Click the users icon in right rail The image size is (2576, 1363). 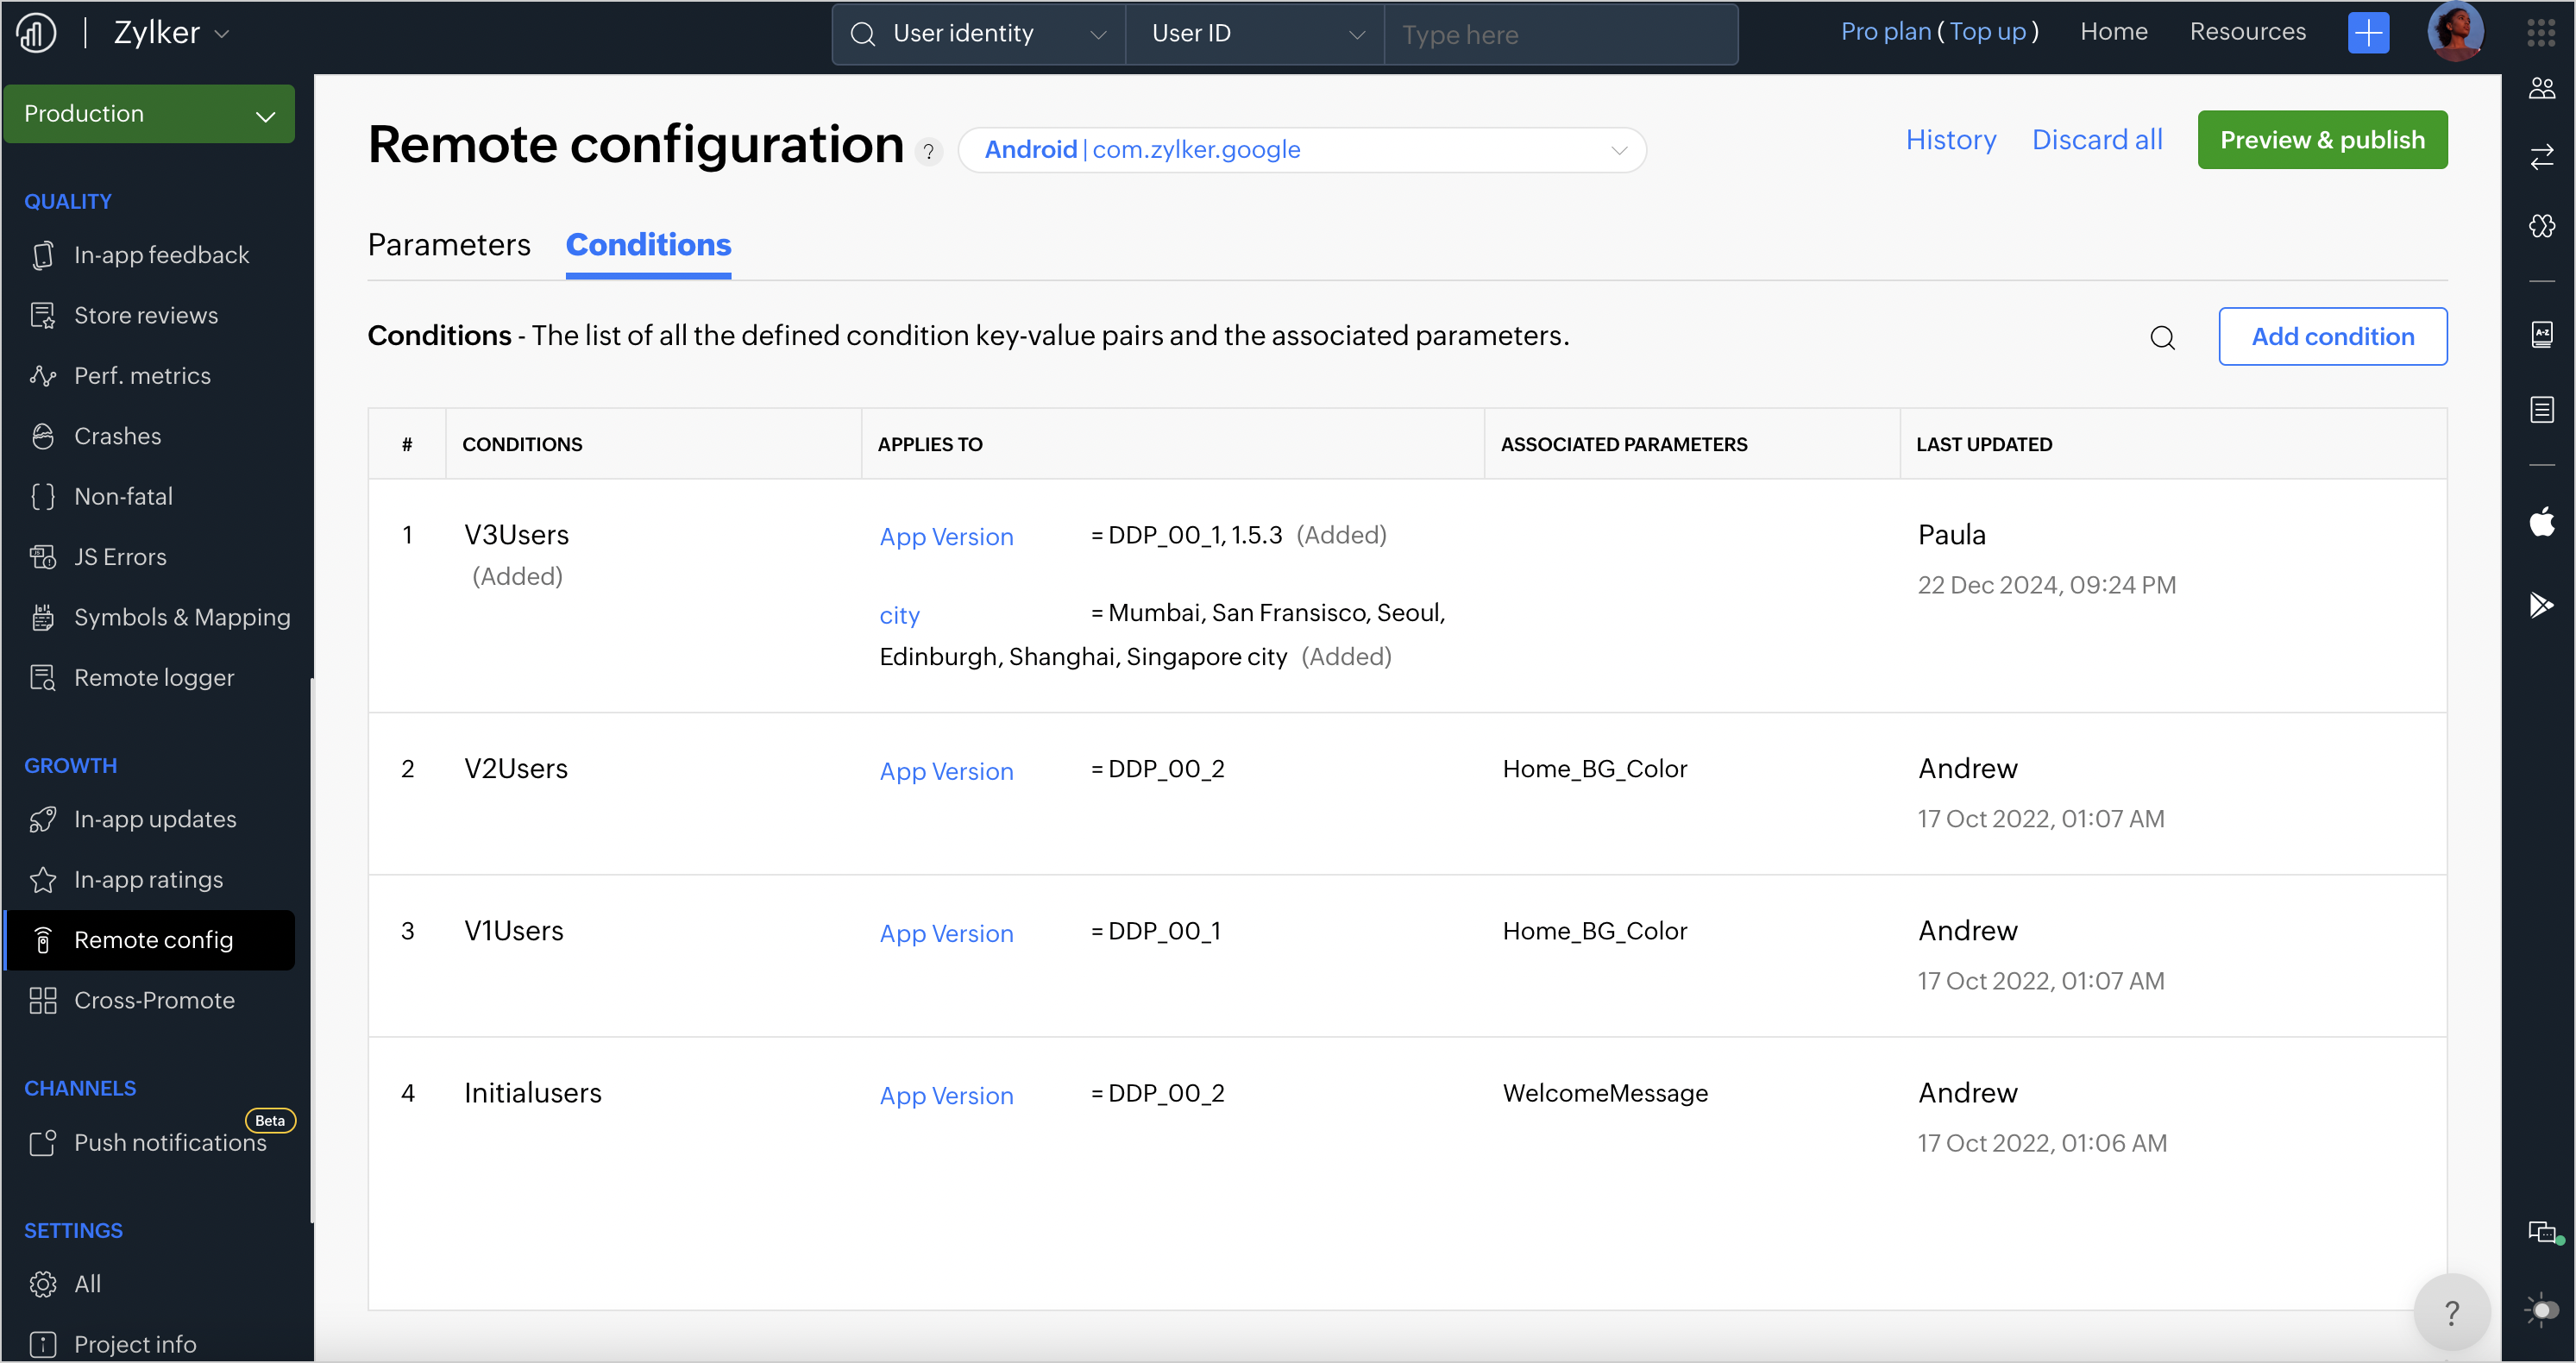(x=2541, y=89)
